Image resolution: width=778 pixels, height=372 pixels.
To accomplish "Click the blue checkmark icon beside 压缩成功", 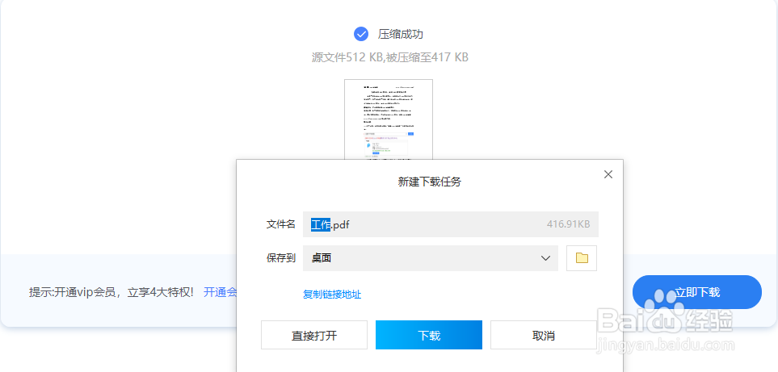I will coord(360,34).
